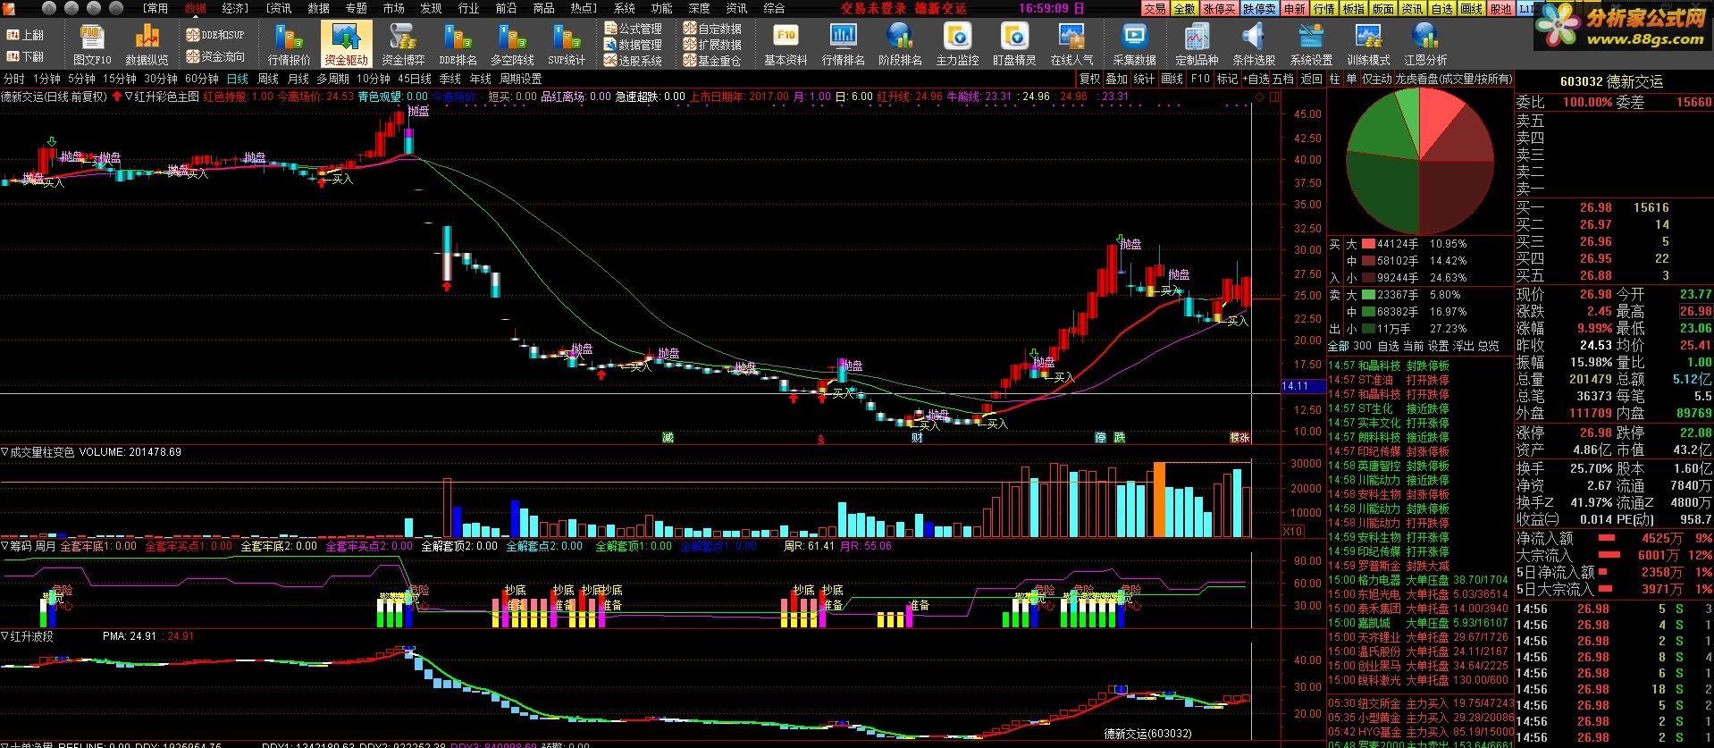
Task: Open the 资金博弈 tool
Action: tap(403, 45)
